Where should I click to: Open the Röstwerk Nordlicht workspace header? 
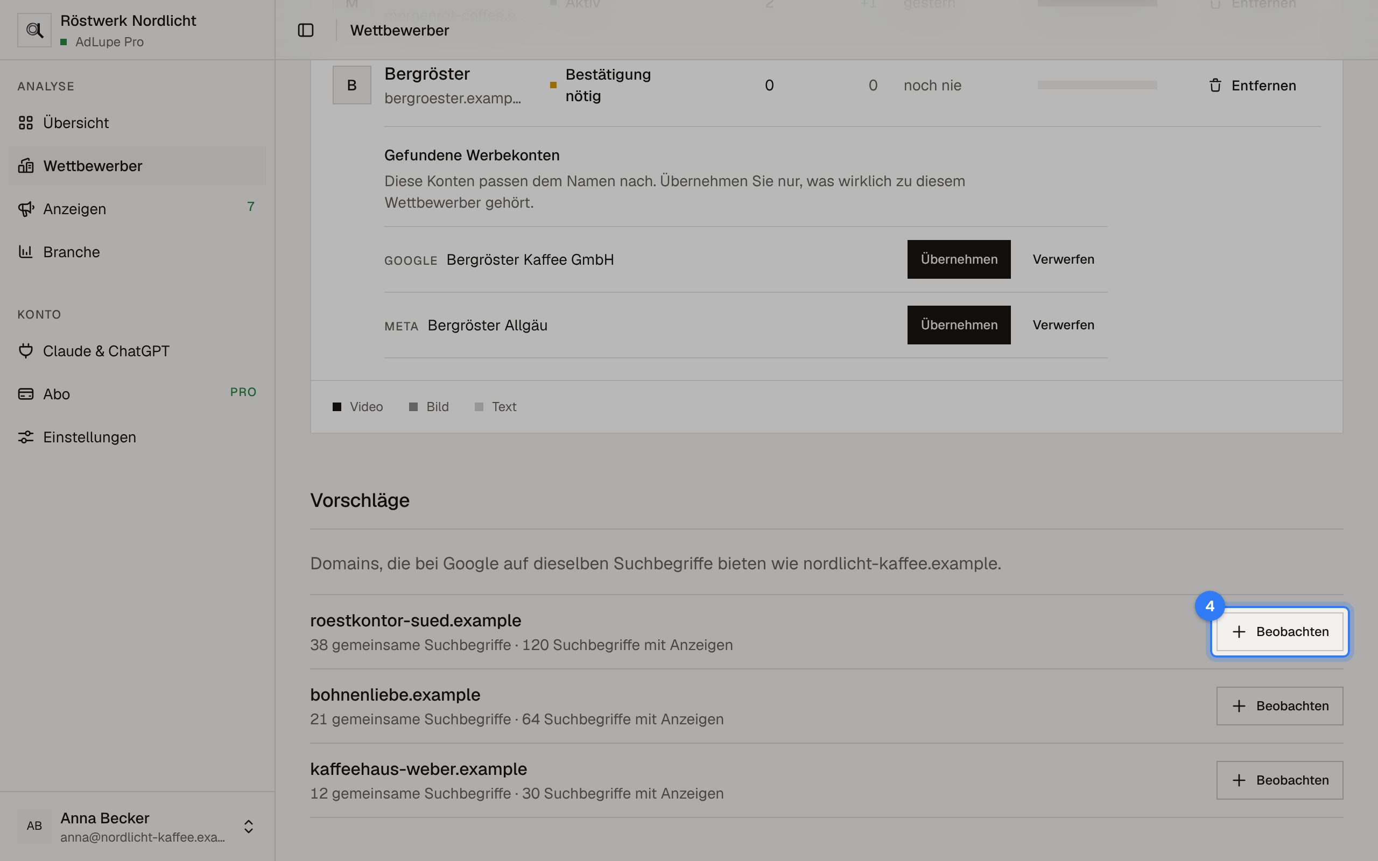coord(137,30)
